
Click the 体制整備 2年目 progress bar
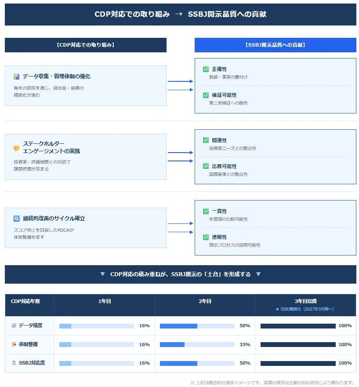point(197,344)
